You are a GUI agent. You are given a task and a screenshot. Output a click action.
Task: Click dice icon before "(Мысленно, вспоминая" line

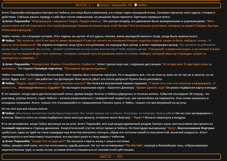point(3,113)
